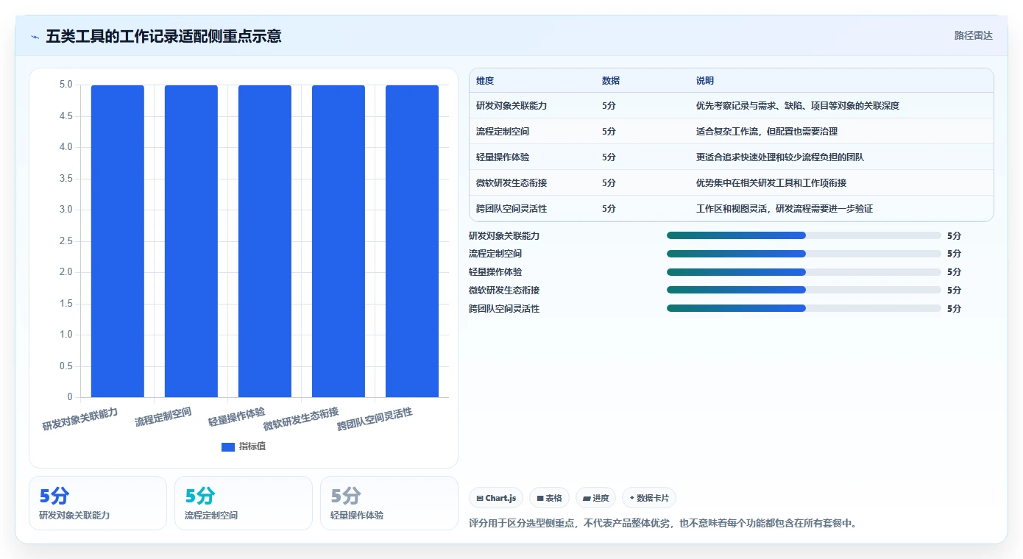
Task: Click the 研发对象关联能力 bar in chart
Action: [x=118, y=241]
